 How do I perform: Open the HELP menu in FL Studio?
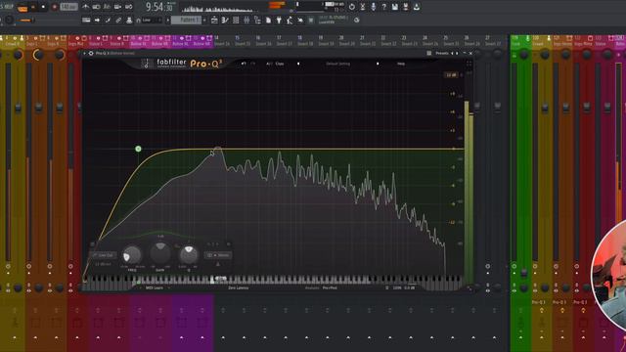tap(9, 7)
